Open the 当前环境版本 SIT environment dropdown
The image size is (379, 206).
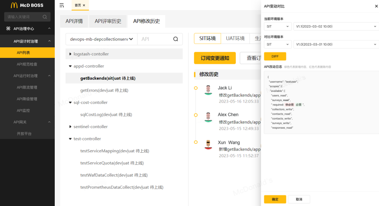(278, 26)
